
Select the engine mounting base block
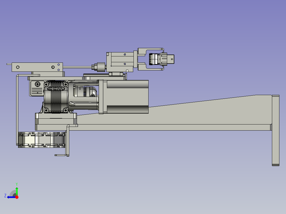coord(56,119)
